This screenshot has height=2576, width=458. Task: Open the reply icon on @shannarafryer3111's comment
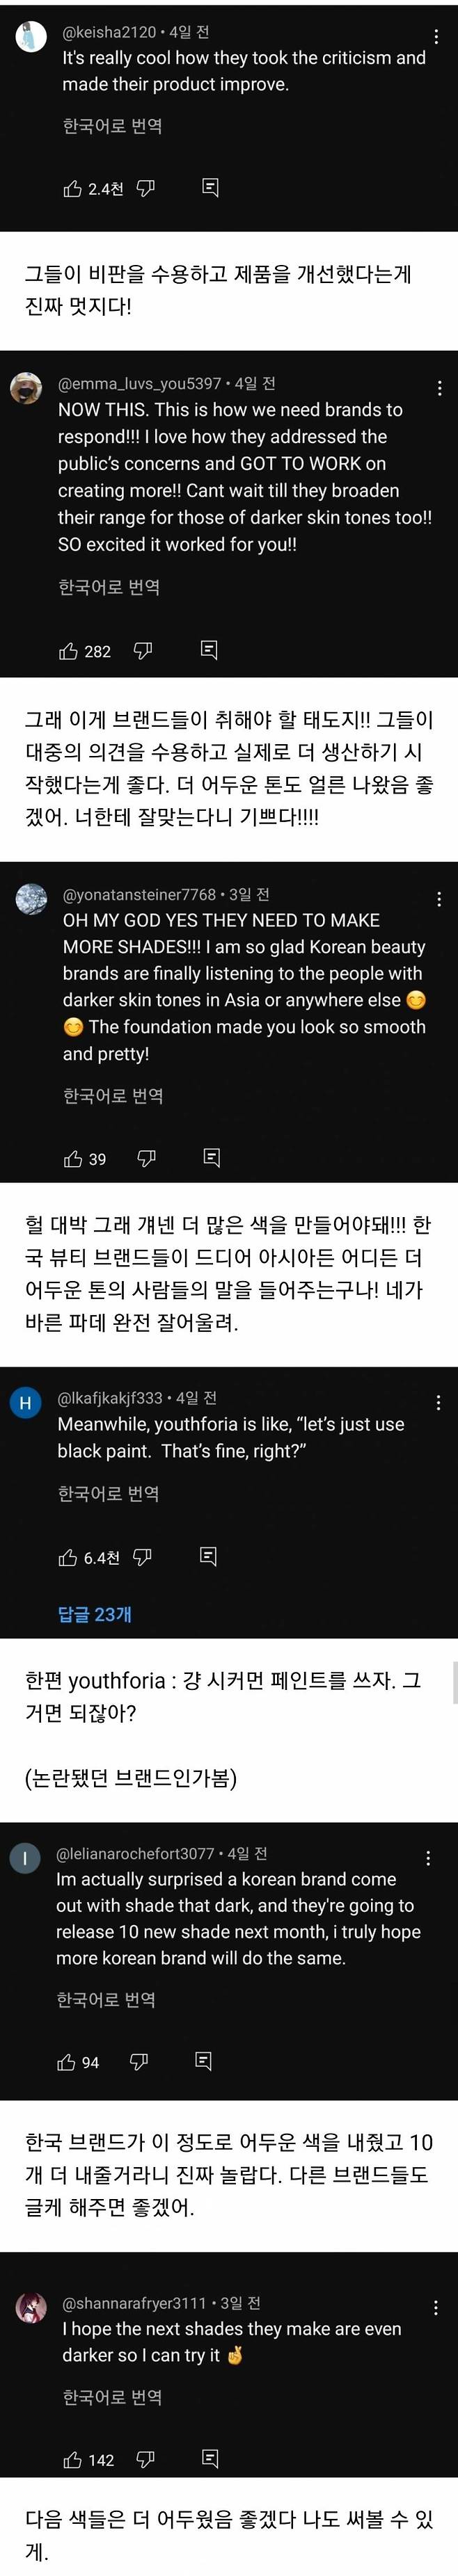210,2458
